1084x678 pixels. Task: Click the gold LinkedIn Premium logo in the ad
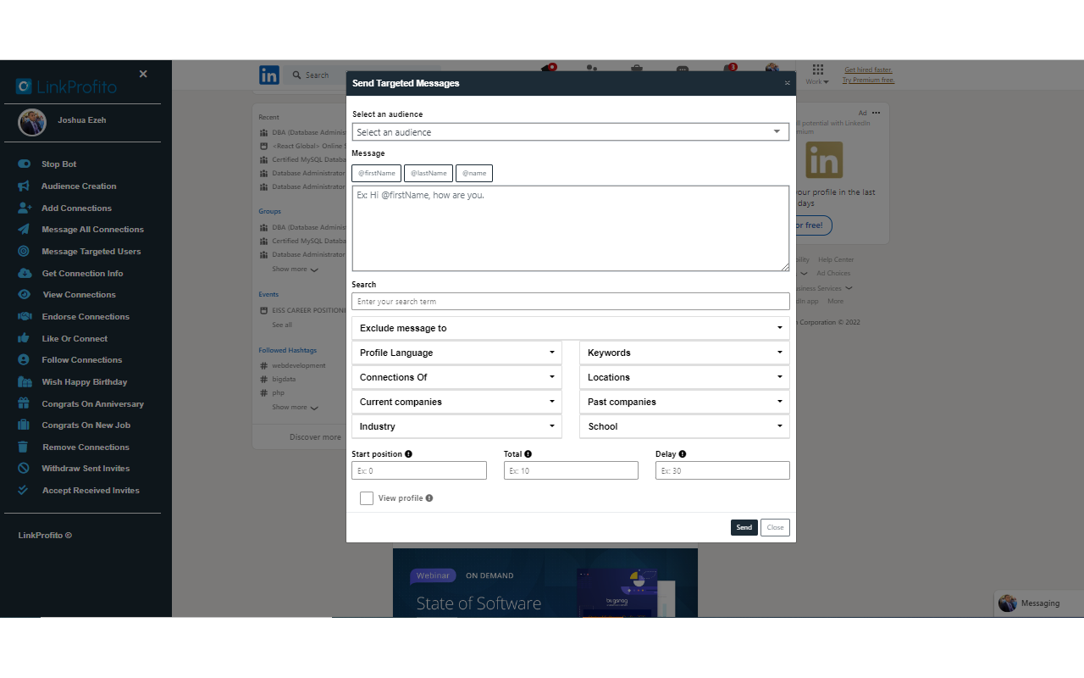(824, 158)
